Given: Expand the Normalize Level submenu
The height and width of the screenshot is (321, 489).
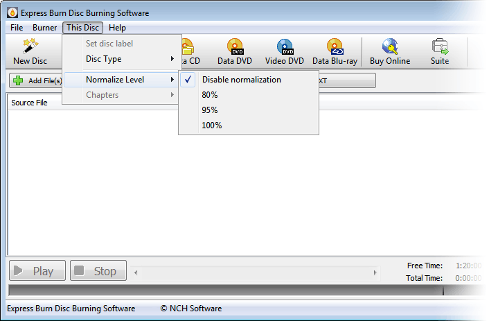Looking at the screenshot, I should (x=121, y=80).
